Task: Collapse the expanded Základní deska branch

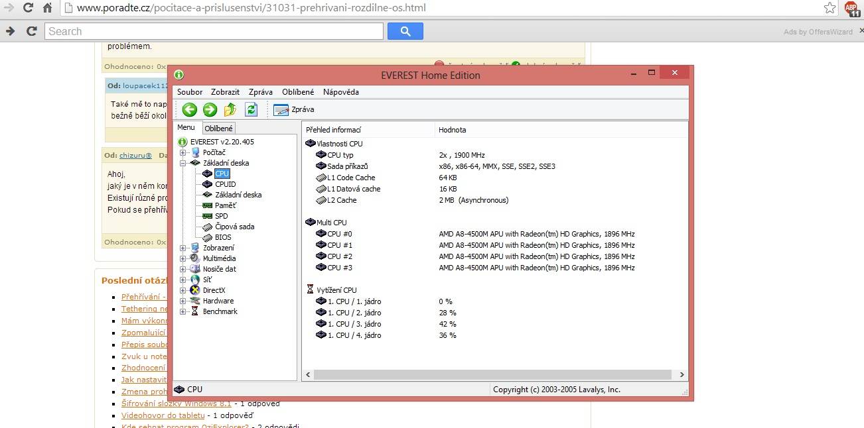Action: click(x=183, y=163)
